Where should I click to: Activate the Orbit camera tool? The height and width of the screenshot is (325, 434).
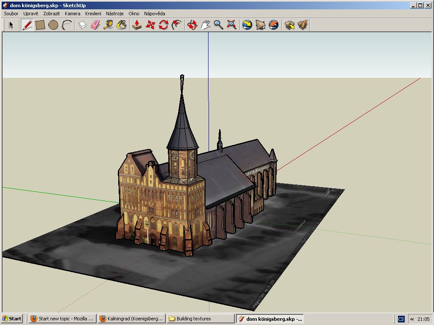(x=192, y=25)
